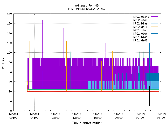Viewport: 166px width, 125px height.
Task: Click the x-axis label 140615 00:00
Action: point(140,116)
